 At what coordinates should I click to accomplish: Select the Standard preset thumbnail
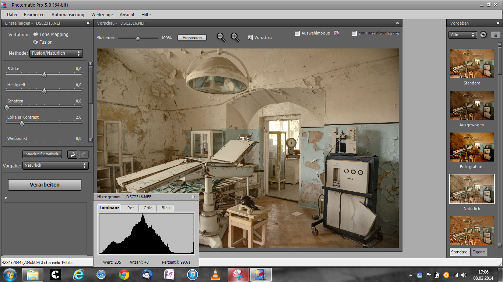pos(472,63)
